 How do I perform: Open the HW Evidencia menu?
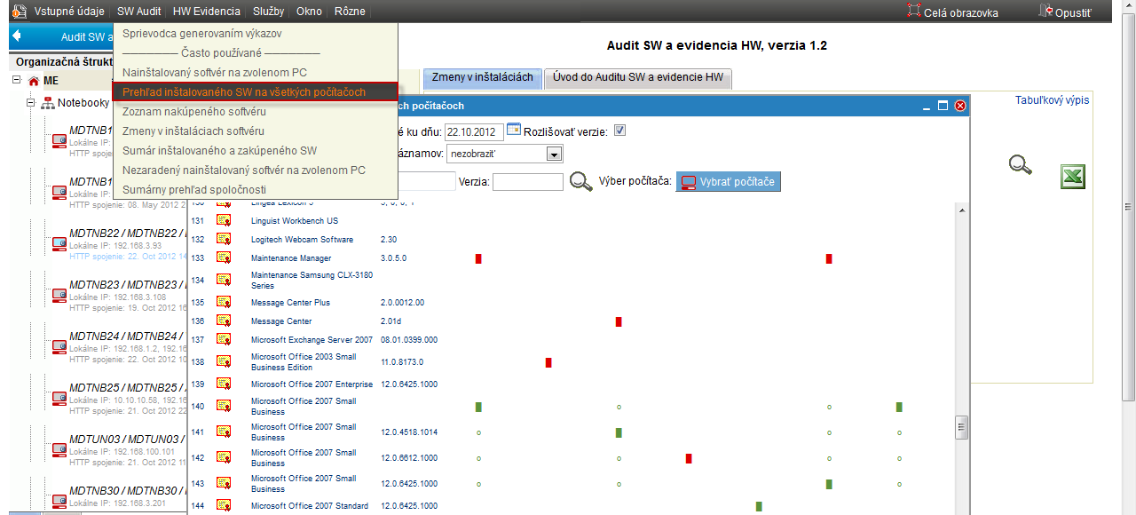coord(207,12)
